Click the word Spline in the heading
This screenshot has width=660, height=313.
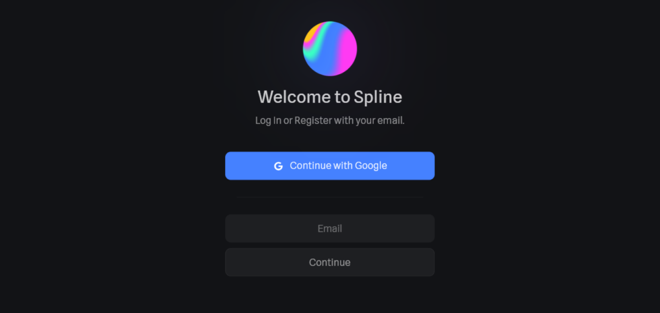coord(378,97)
